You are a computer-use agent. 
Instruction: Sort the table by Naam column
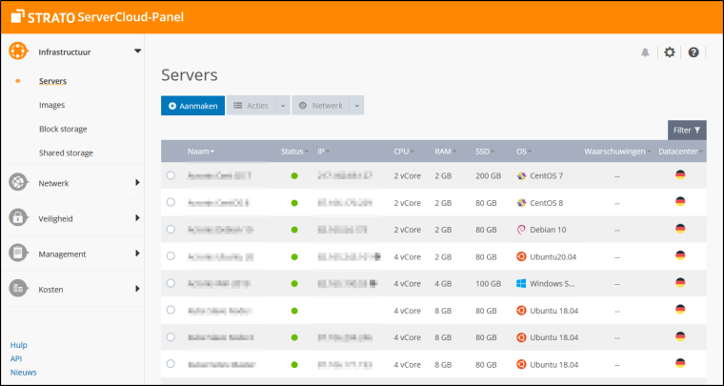200,152
